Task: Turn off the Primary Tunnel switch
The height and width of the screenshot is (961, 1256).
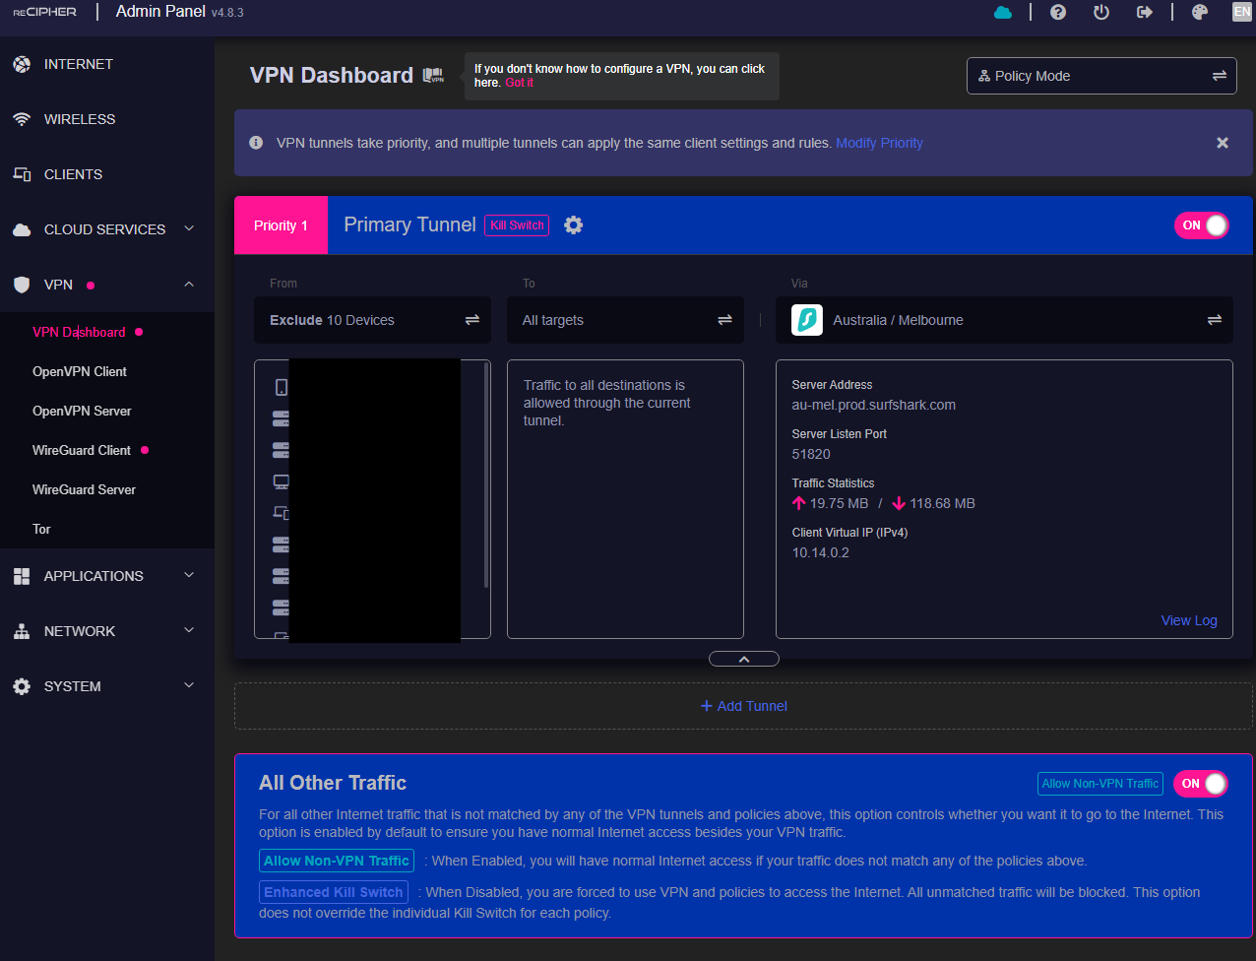Action: pos(1202,225)
